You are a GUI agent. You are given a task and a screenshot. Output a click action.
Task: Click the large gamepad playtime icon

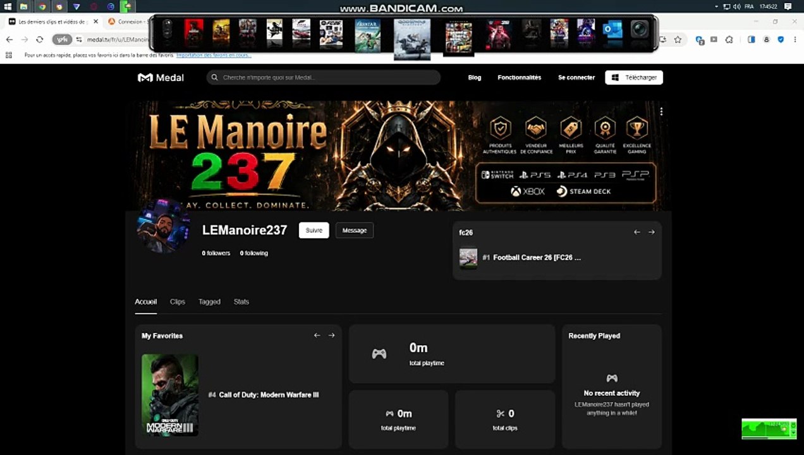pos(379,354)
